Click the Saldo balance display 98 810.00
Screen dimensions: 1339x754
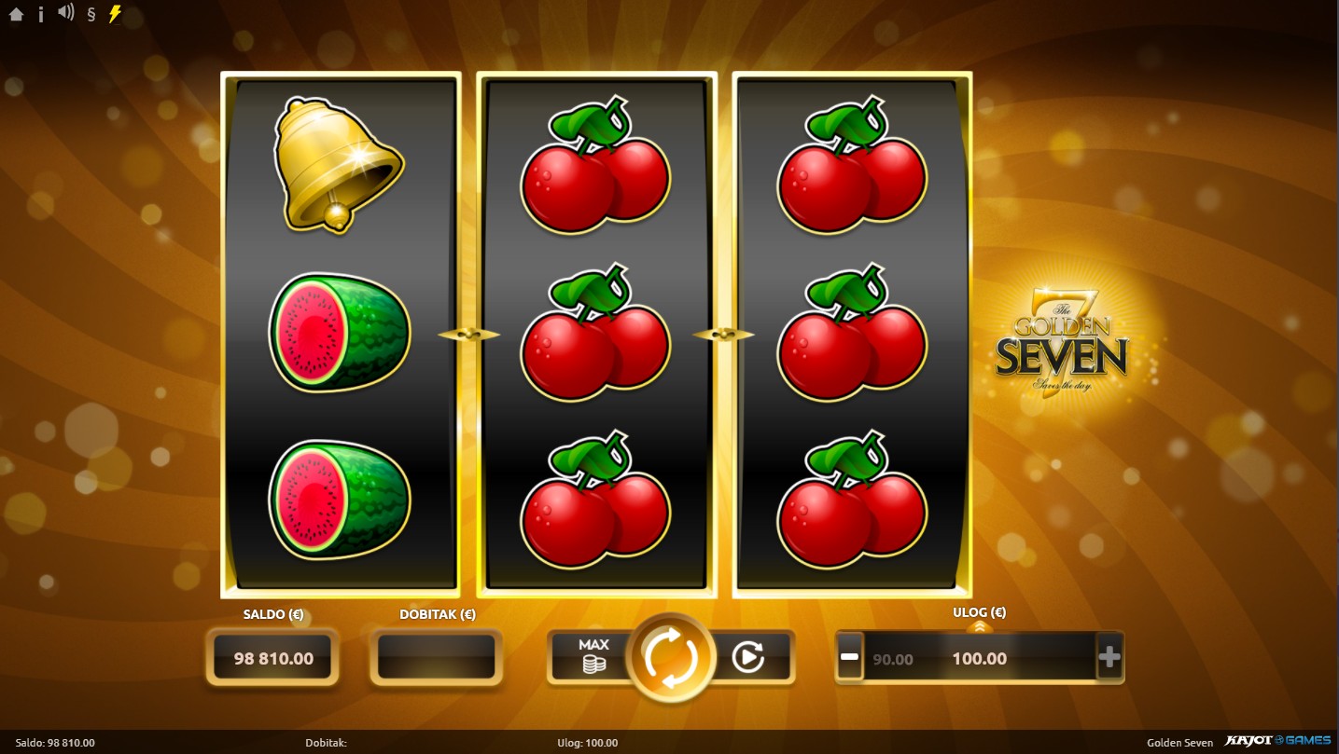pos(273,658)
